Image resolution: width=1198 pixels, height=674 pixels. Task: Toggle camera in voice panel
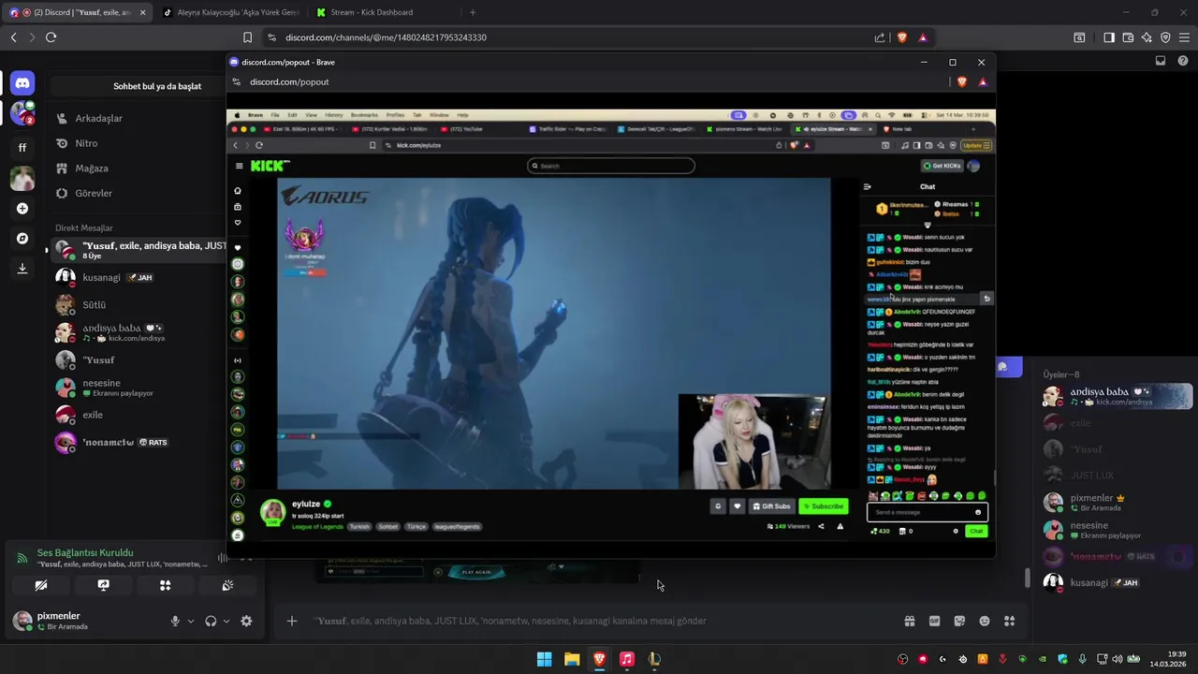click(41, 585)
